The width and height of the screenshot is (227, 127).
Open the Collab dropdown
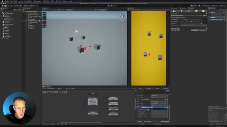point(193,6)
